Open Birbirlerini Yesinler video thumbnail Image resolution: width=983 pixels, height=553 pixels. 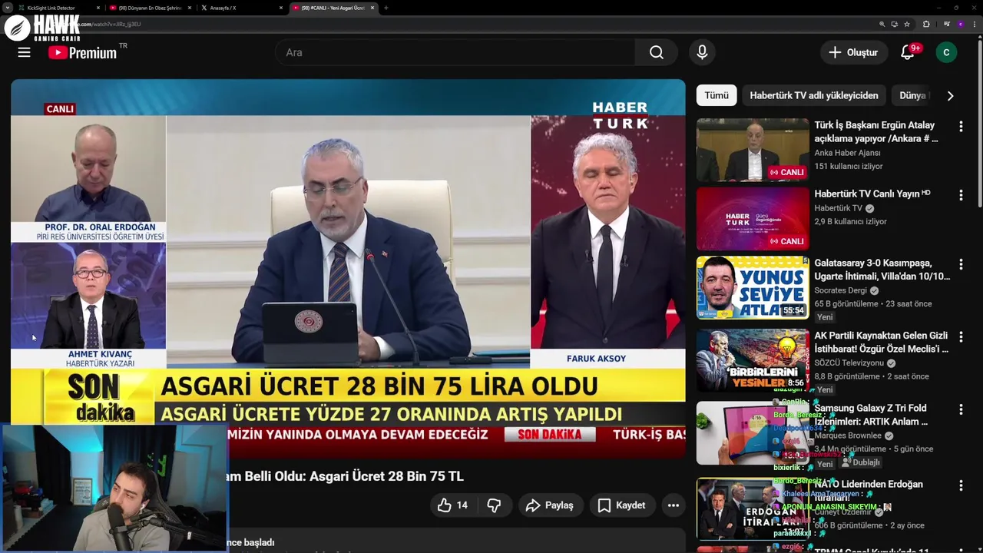coord(753,360)
